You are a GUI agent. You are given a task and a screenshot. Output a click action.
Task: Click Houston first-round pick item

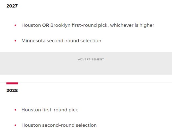pyautogui.click(x=50, y=110)
